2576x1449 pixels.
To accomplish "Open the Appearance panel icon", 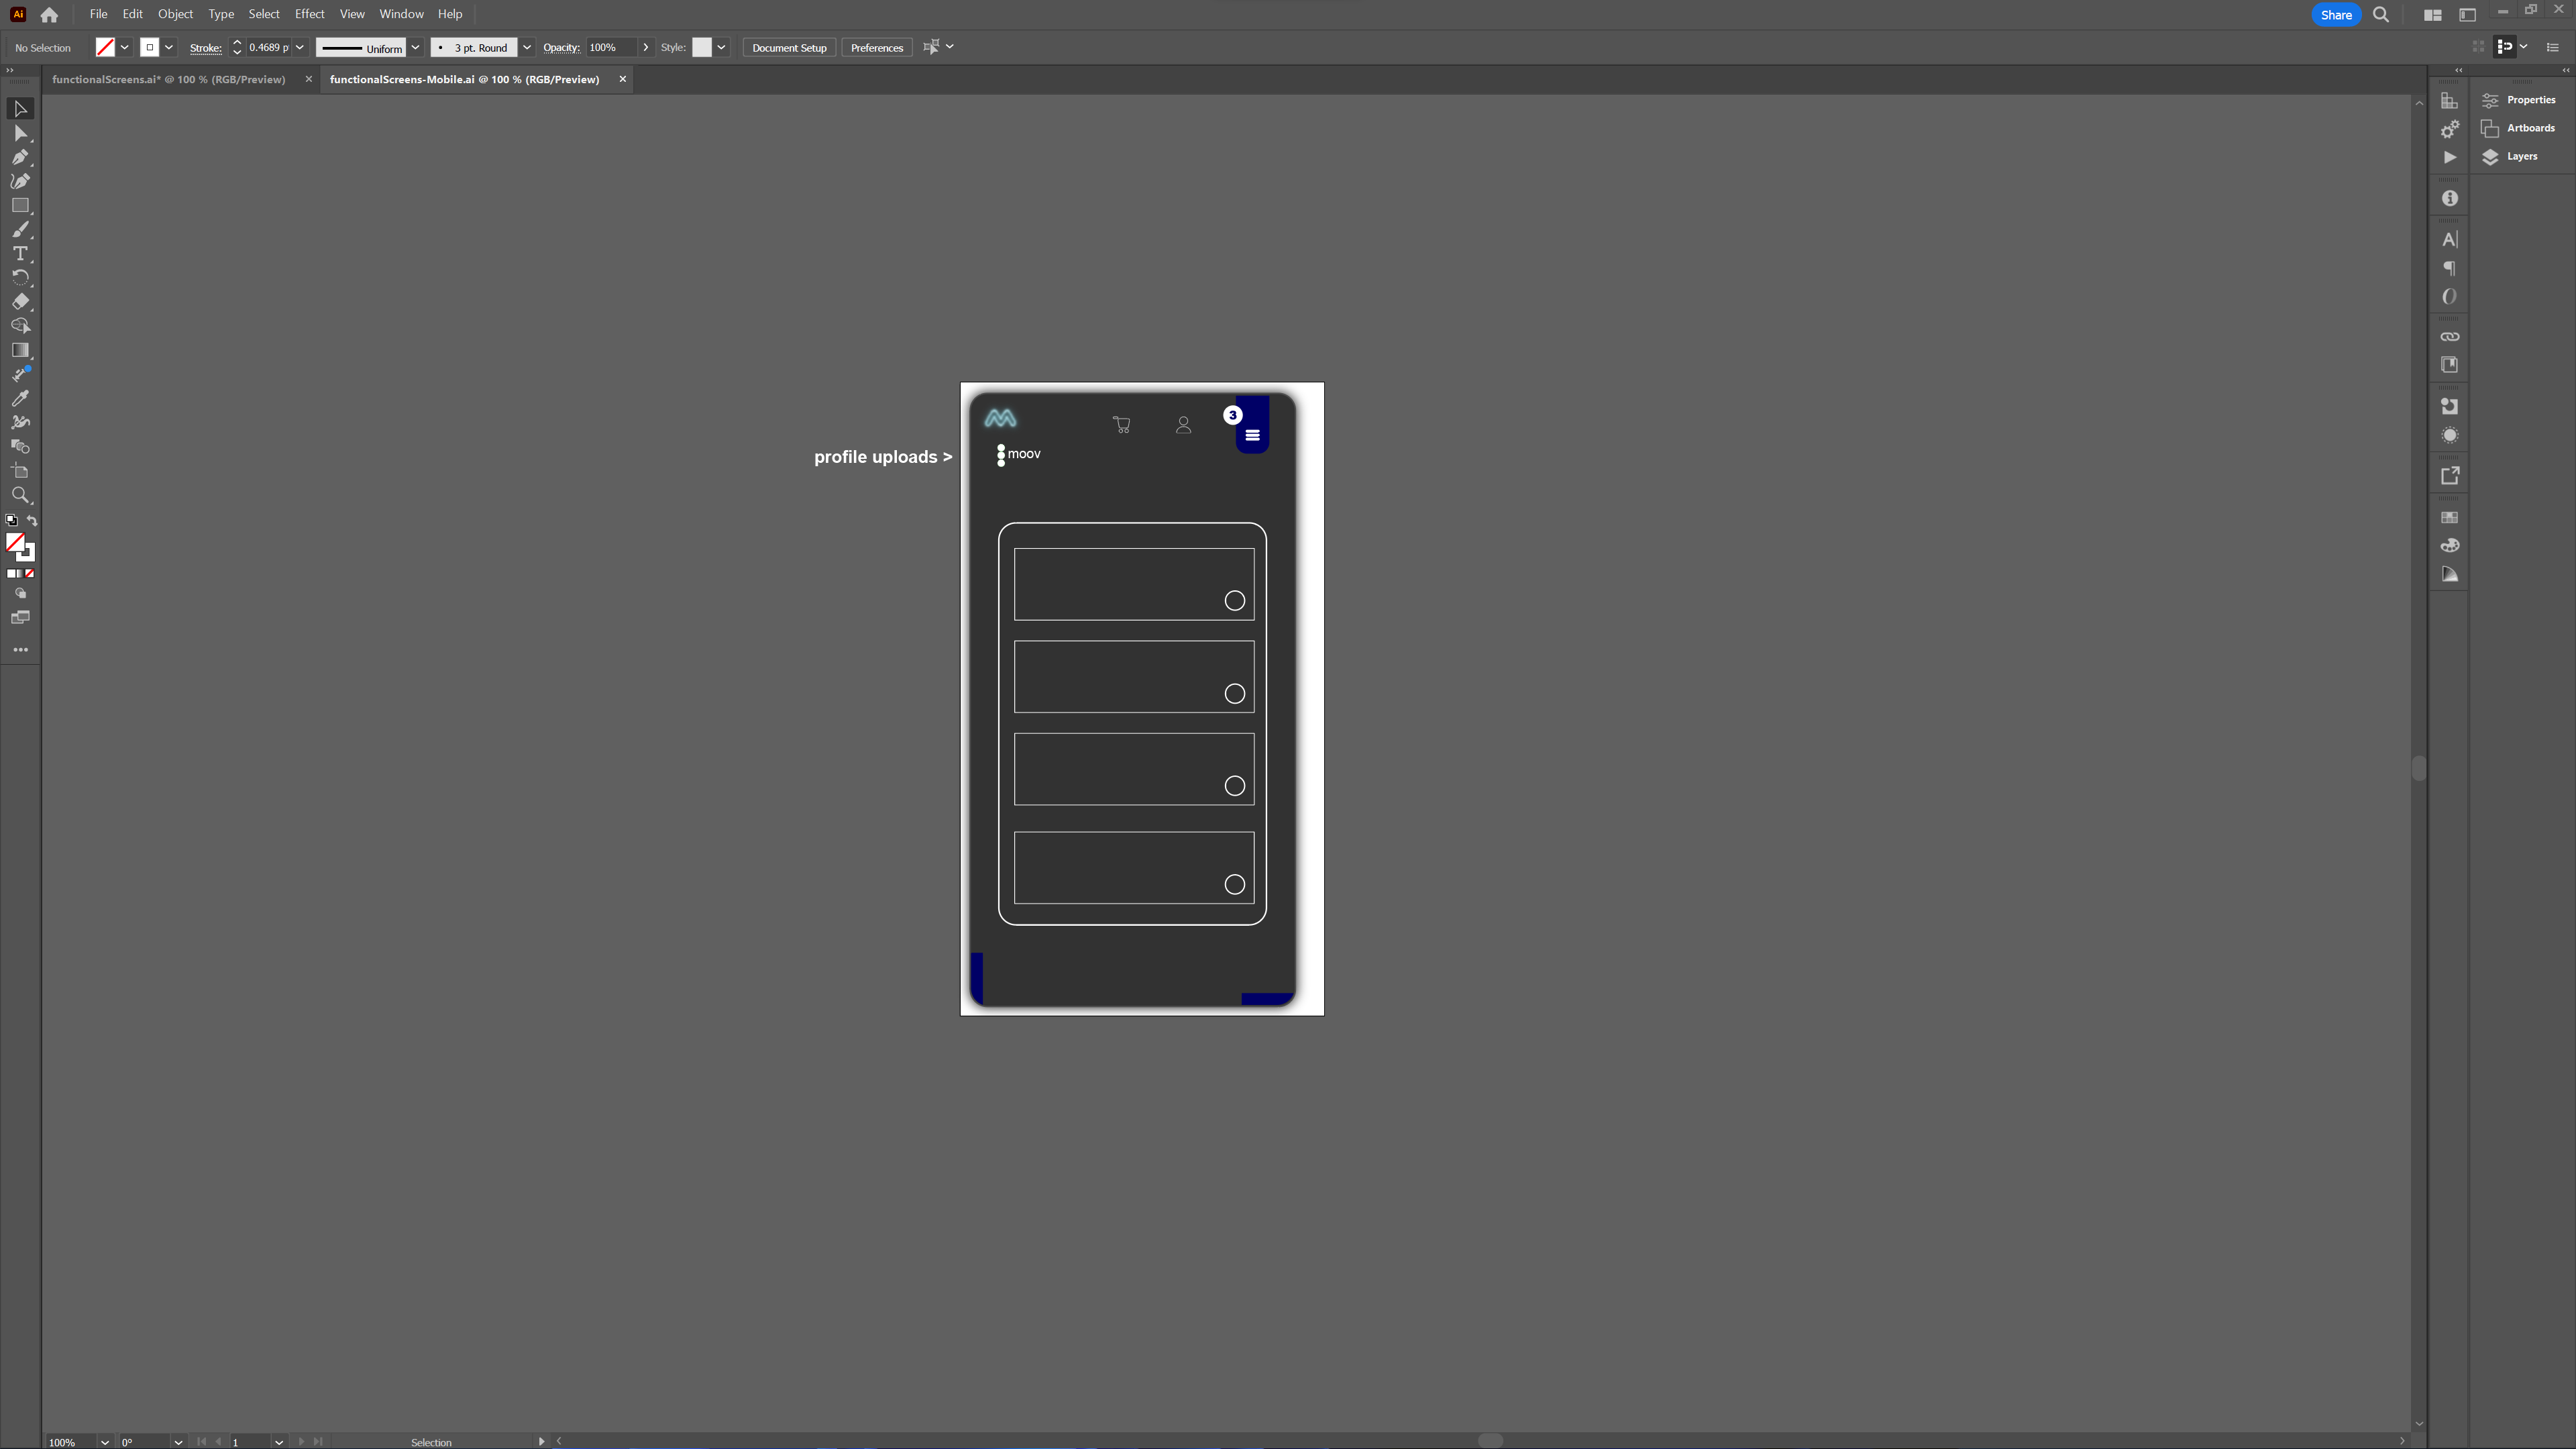I will (2449, 435).
